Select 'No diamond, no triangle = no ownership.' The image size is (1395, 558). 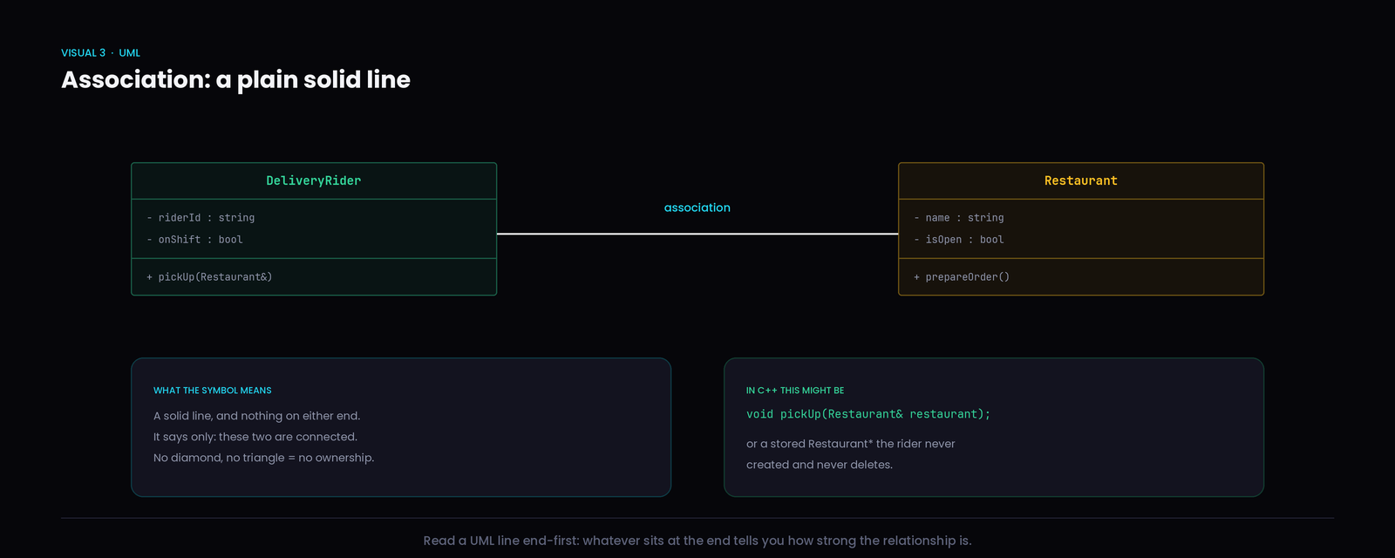pos(264,458)
